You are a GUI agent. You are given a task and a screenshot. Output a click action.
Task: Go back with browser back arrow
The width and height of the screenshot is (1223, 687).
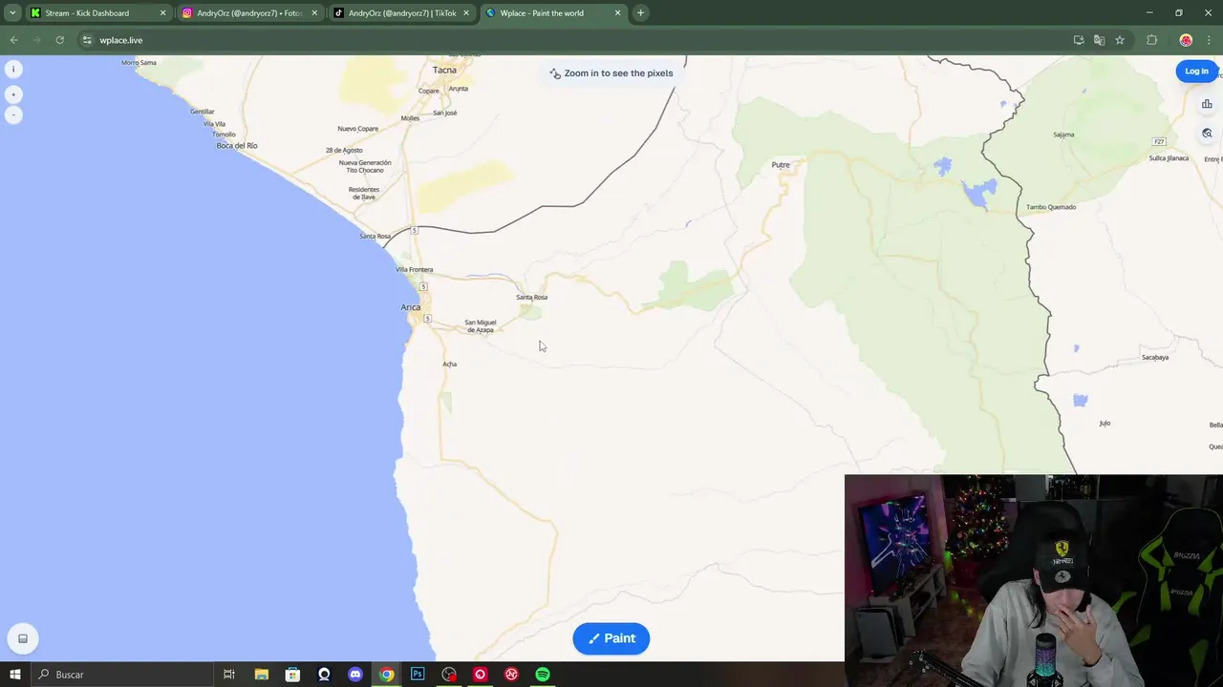[x=13, y=40]
